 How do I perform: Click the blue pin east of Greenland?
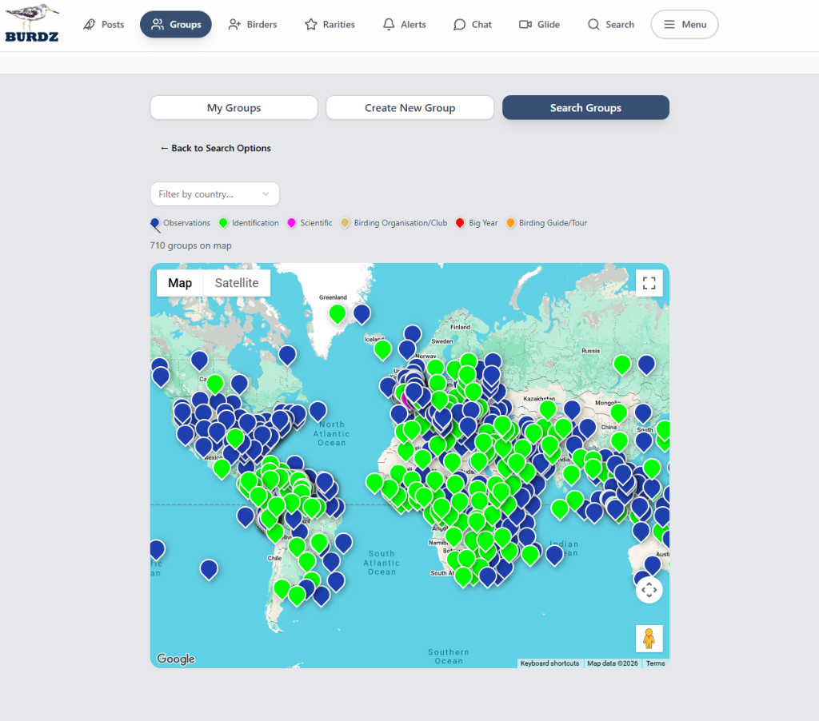tap(362, 313)
